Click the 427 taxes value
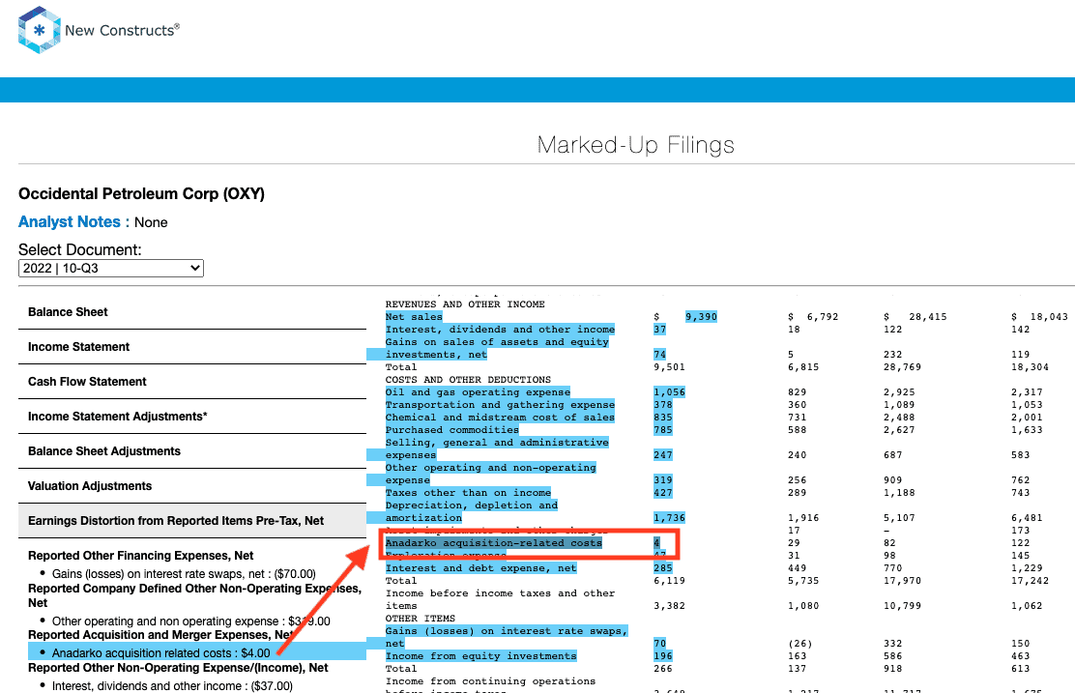The height and width of the screenshot is (693, 1075). pyautogui.click(x=663, y=492)
